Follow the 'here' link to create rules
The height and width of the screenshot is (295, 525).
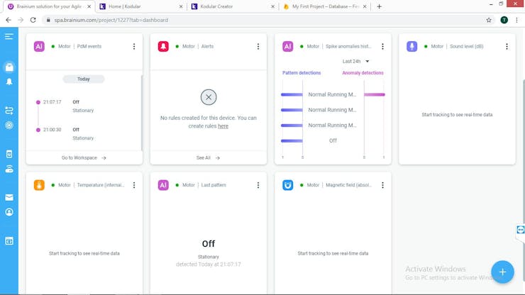pos(223,126)
